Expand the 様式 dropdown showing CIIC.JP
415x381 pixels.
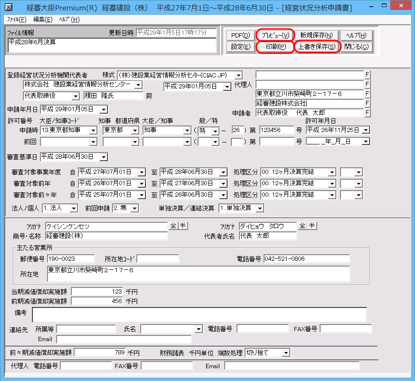[x=238, y=75]
